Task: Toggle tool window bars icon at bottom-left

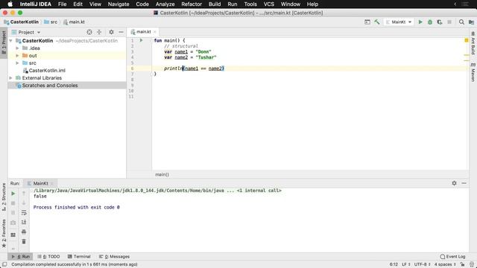Action: point(4,264)
